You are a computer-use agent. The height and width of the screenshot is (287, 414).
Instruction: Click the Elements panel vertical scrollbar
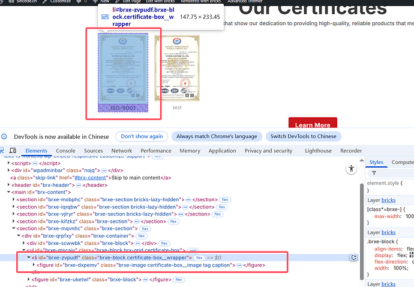click(x=362, y=231)
